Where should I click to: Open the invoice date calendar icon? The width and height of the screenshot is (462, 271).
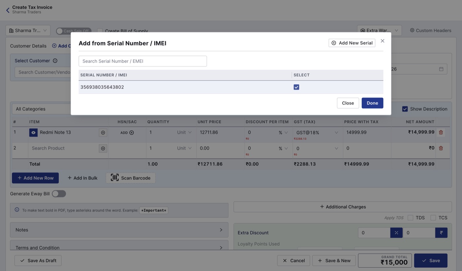click(441, 69)
